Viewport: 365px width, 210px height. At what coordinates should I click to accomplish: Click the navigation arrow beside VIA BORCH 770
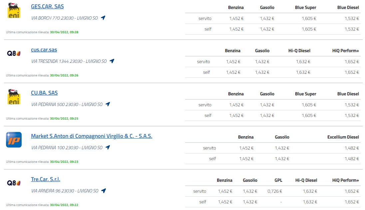pyautogui.click(x=103, y=18)
